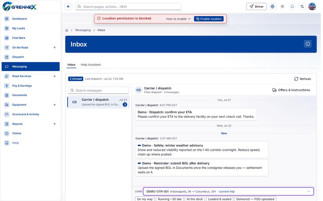Click the My Loads box icon
Viewport: 323px width, 201px height.
click(x=7, y=28)
